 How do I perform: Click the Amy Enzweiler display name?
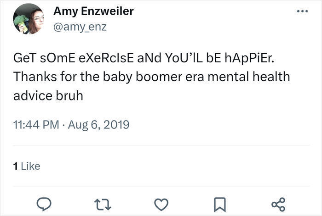click(93, 11)
